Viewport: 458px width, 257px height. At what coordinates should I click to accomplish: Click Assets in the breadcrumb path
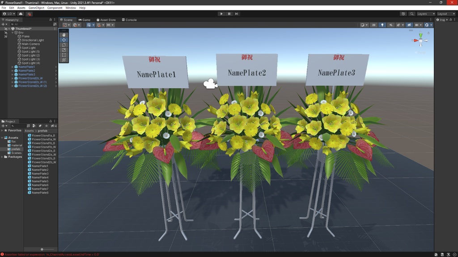coord(29,131)
